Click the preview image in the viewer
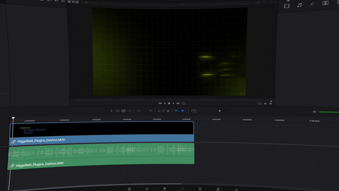 click(169, 52)
